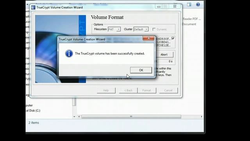This screenshot has width=250, height=141.
Task: Click the 'Volume Format' heading
Action: (107, 17)
